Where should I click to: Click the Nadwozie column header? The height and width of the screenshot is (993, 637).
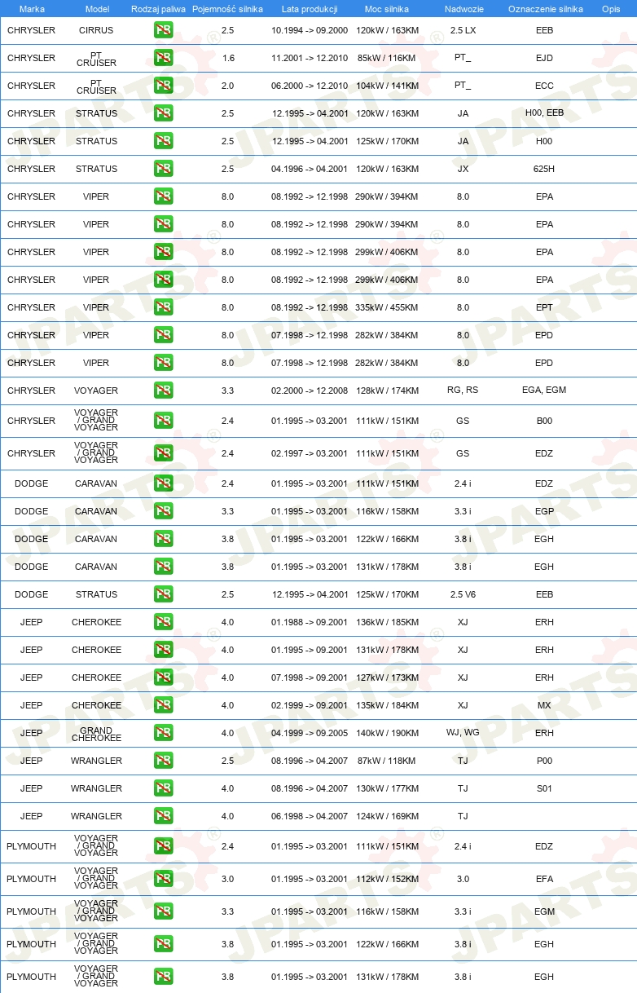[x=463, y=9]
